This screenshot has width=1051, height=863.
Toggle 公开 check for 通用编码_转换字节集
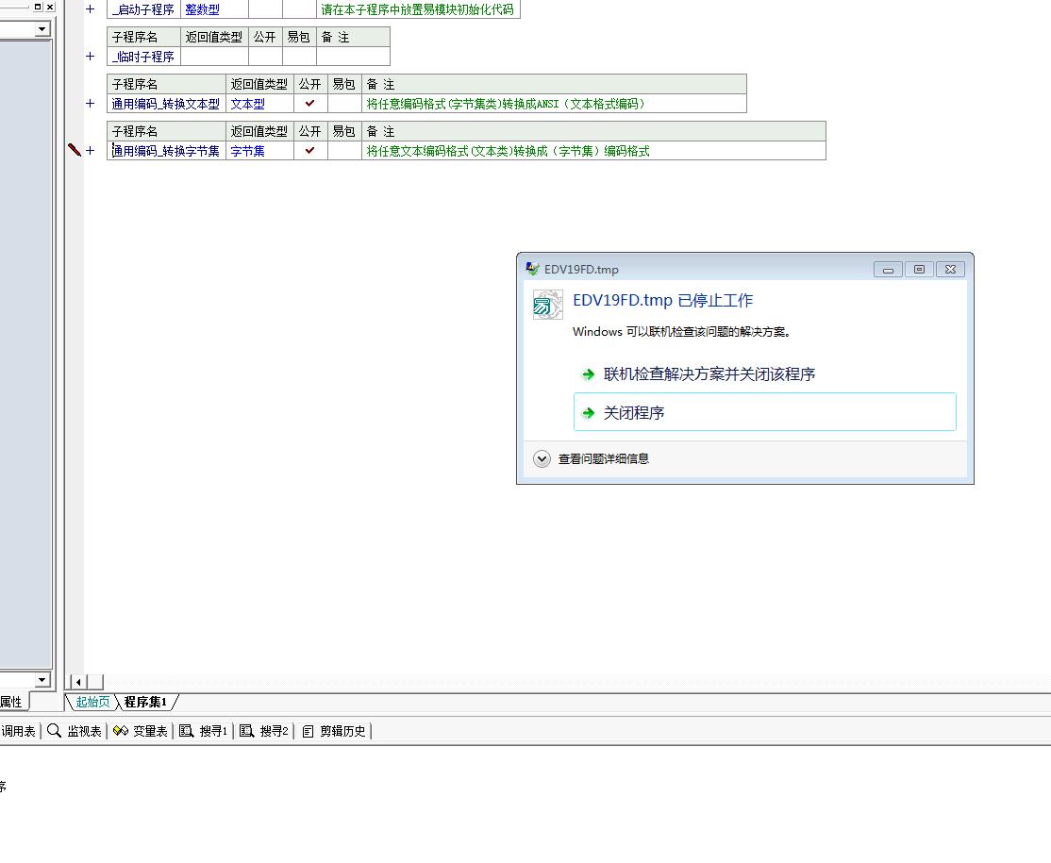tap(310, 151)
